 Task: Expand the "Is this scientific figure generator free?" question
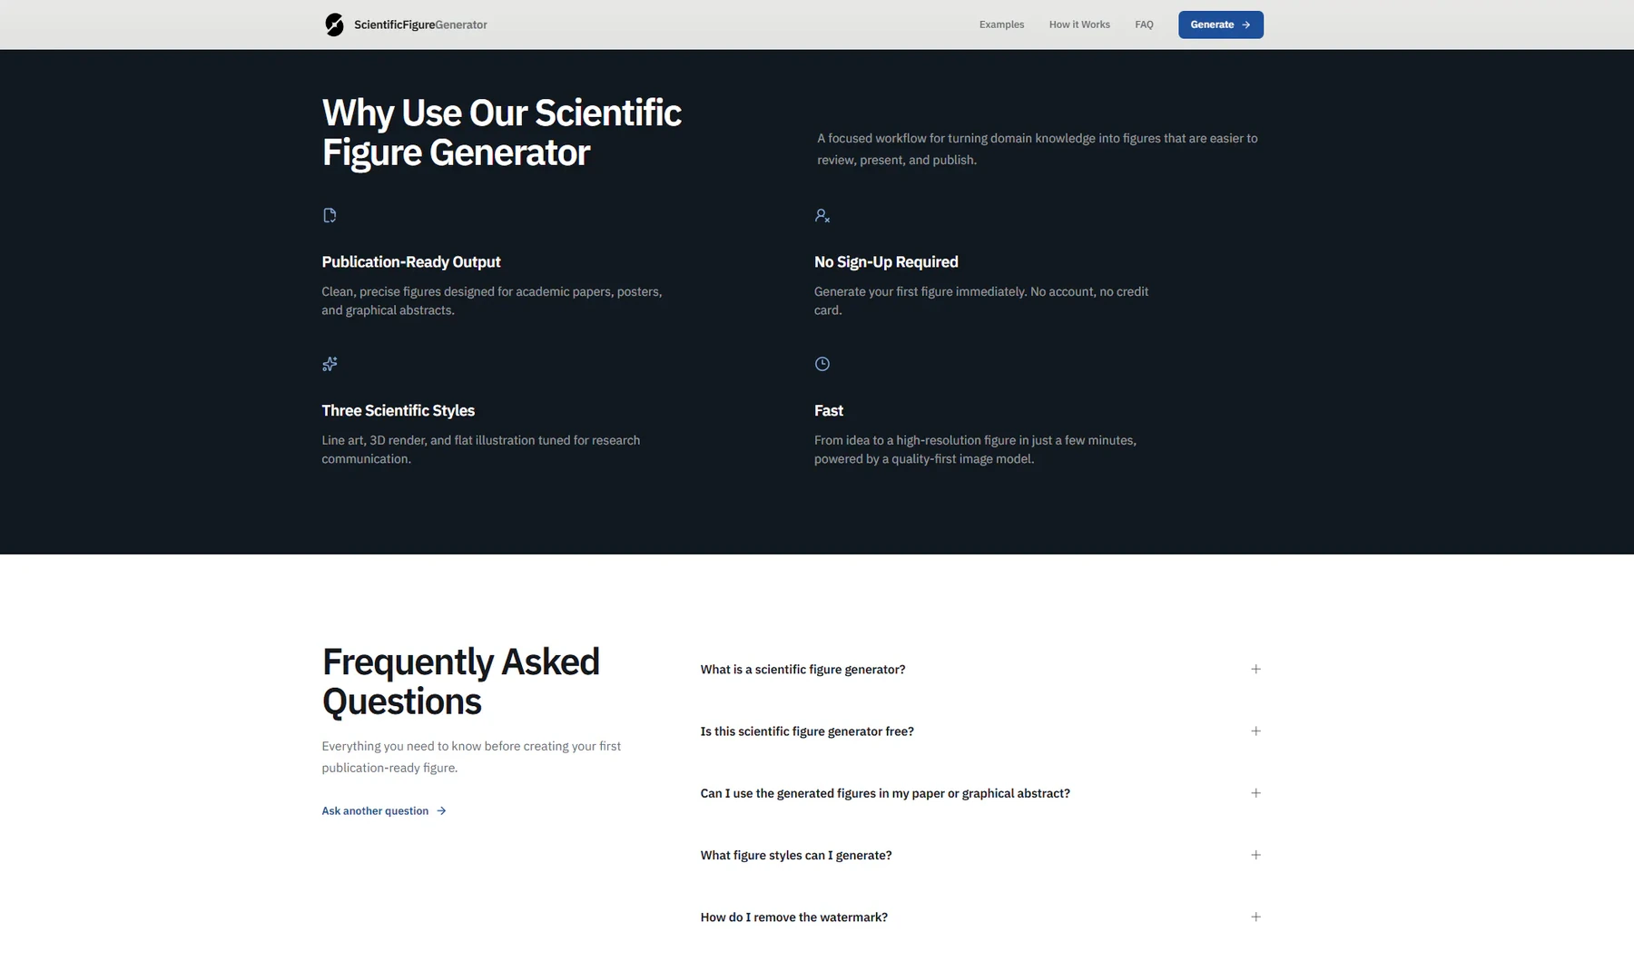click(981, 731)
